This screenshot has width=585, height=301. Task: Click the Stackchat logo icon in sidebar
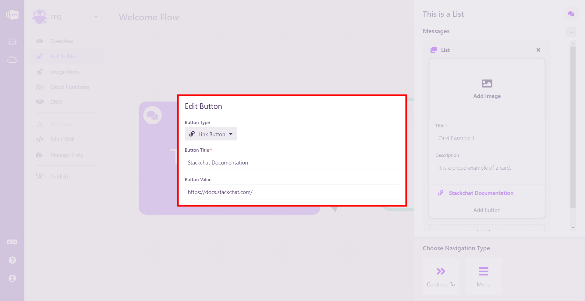[12, 15]
